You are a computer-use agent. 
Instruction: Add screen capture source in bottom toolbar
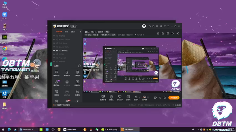[x=103, y=98]
